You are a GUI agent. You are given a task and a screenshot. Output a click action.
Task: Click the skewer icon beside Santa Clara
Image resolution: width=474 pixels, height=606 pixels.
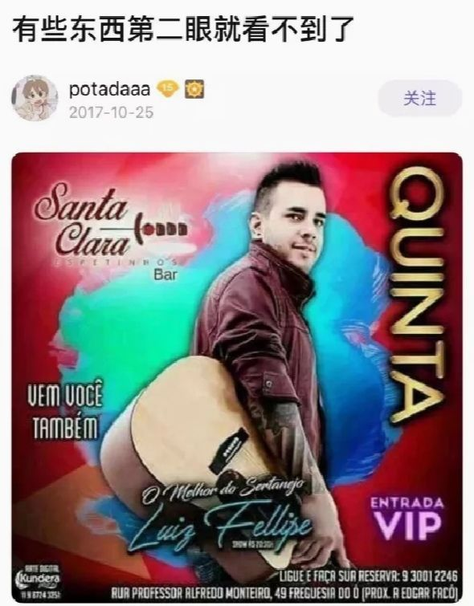click(161, 230)
